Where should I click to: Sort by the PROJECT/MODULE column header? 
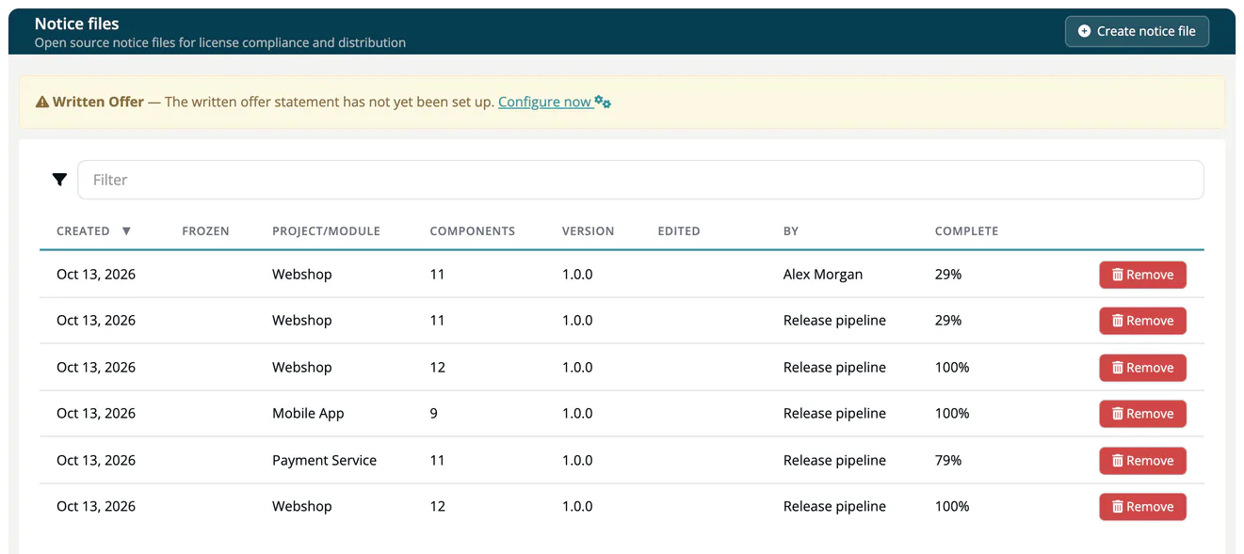326,230
